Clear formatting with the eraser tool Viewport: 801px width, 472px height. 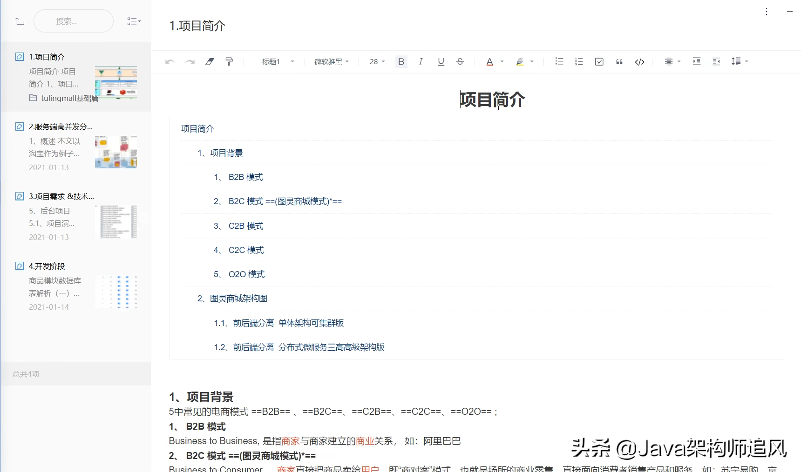click(210, 61)
